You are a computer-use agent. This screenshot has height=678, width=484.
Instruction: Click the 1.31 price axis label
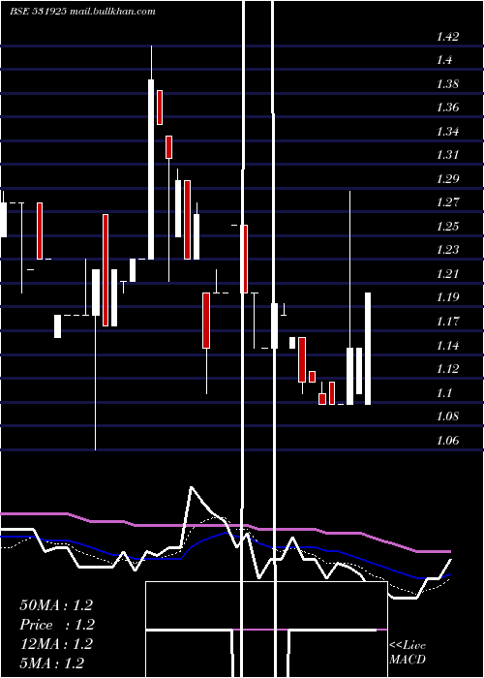(447, 154)
